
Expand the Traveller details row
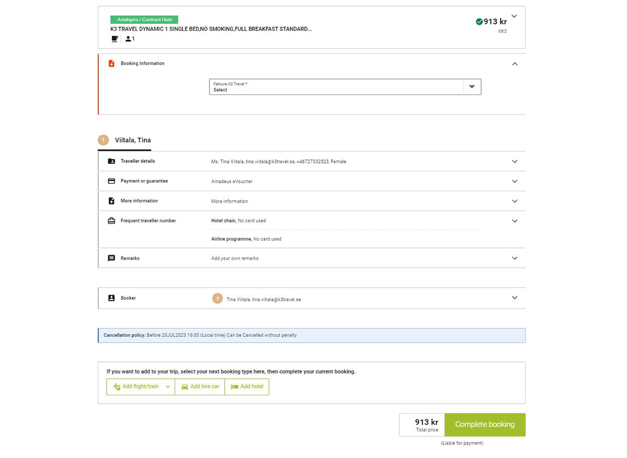(515, 161)
